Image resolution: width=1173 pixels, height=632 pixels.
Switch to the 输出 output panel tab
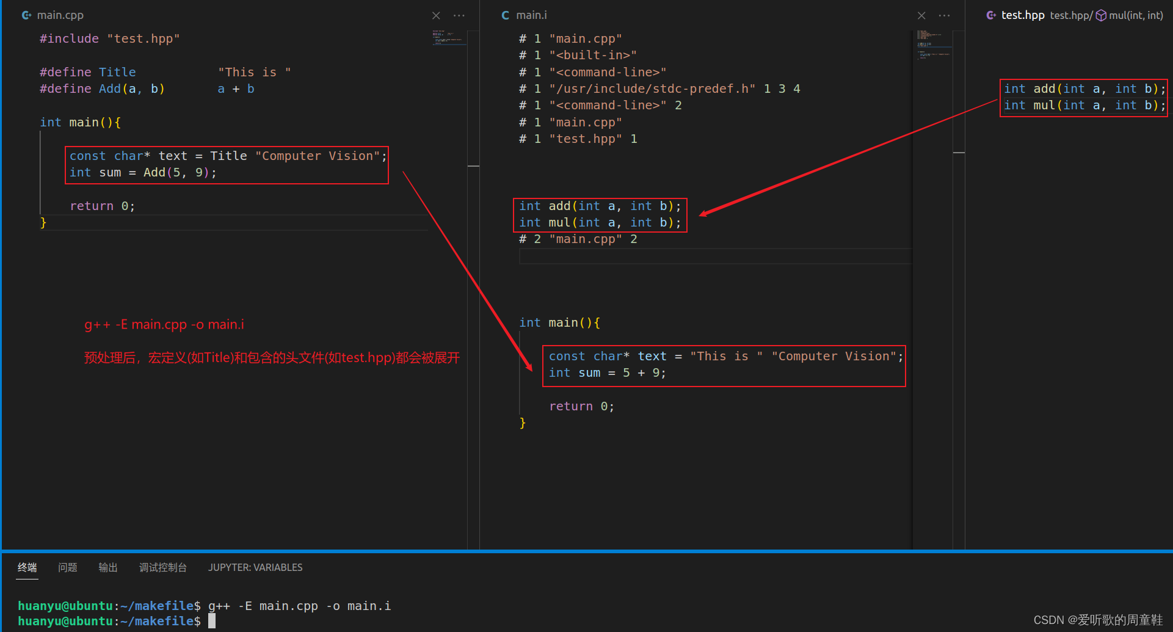coord(108,567)
